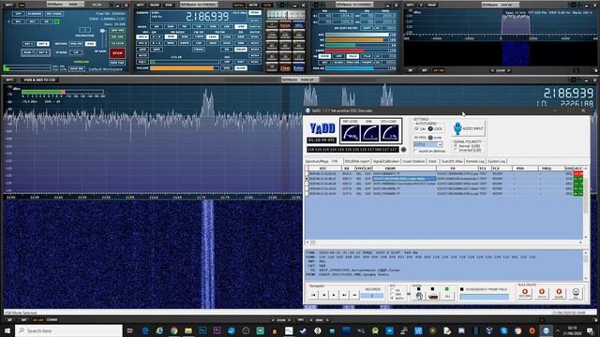Select Inverted signal polarity radio
The height and width of the screenshot is (337, 600).
(456, 150)
